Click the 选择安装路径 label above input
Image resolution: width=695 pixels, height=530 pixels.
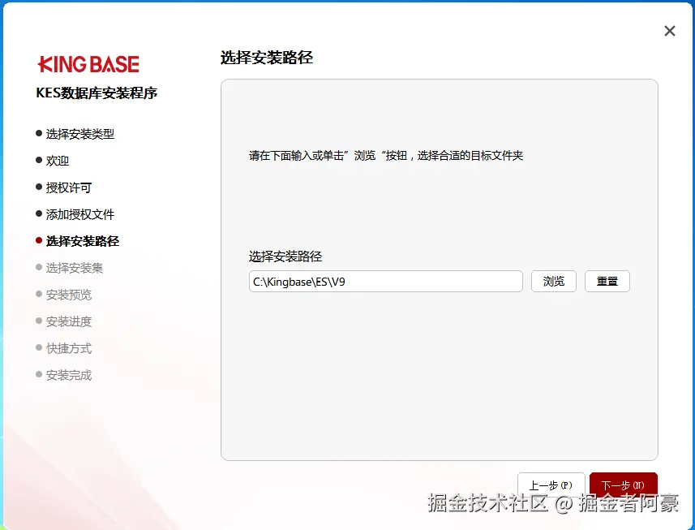[285, 256]
